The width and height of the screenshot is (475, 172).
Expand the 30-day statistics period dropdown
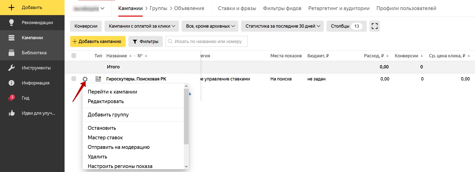click(x=282, y=26)
